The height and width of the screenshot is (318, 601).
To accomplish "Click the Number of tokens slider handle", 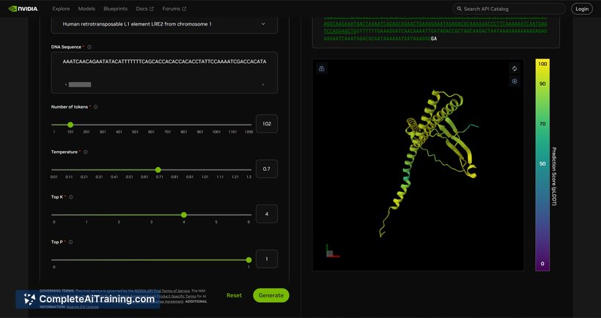I will (70, 125).
